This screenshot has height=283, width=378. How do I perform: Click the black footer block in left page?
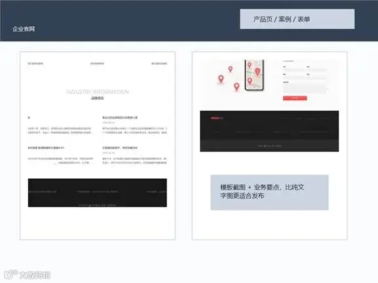[98, 193]
